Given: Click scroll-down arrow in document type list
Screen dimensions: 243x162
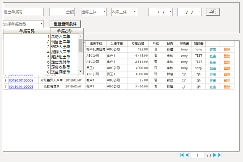Looking at the screenshot, I should 80,71.
